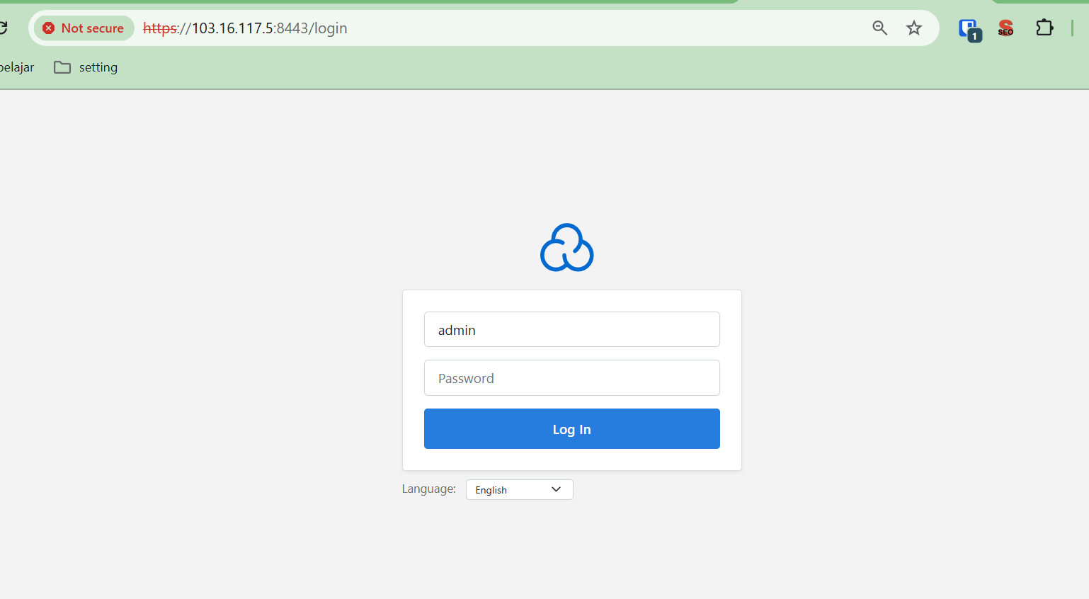Image resolution: width=1089 pixels, height=599 pixels.
Task: Open the Extensions puzzle piece menu
Action: coord(1044,28)
